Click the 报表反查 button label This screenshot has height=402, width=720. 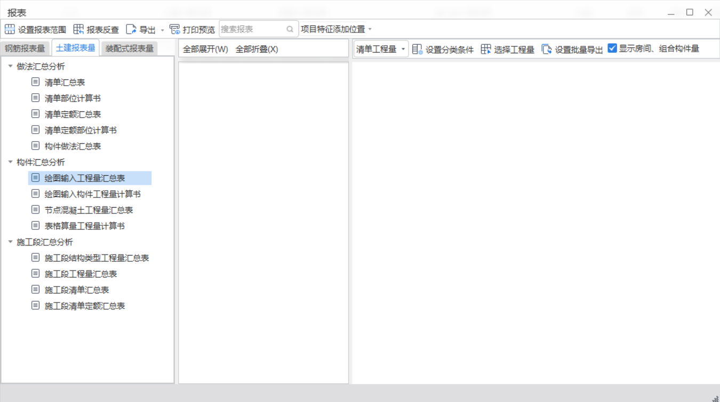click(x=103, y=30)
